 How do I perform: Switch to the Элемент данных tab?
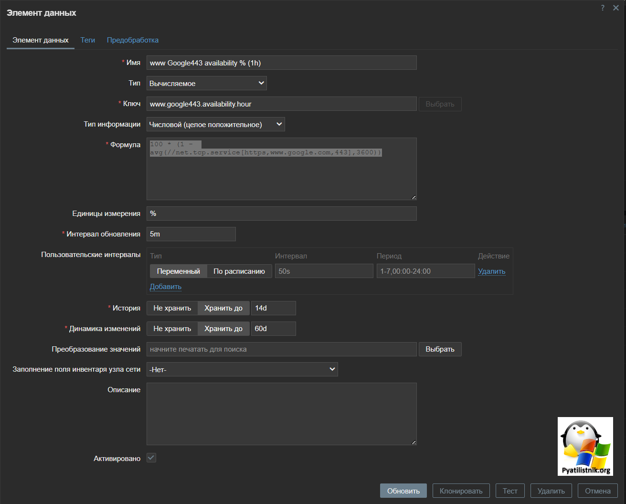click(41, 40)
